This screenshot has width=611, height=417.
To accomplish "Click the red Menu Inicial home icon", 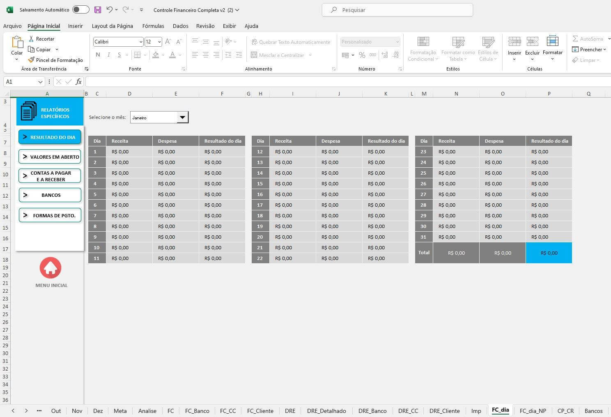I will click(51, 268).
